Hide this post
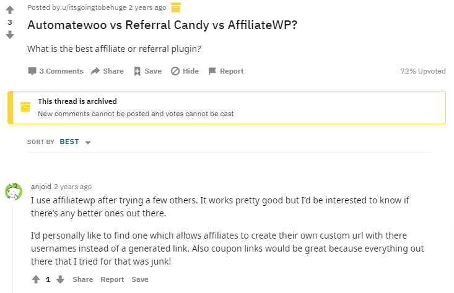454x293 pixels. 185,71
